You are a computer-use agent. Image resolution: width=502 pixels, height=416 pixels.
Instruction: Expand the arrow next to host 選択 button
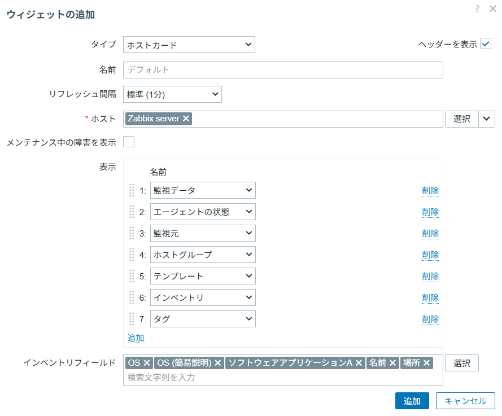coord(487,119)
